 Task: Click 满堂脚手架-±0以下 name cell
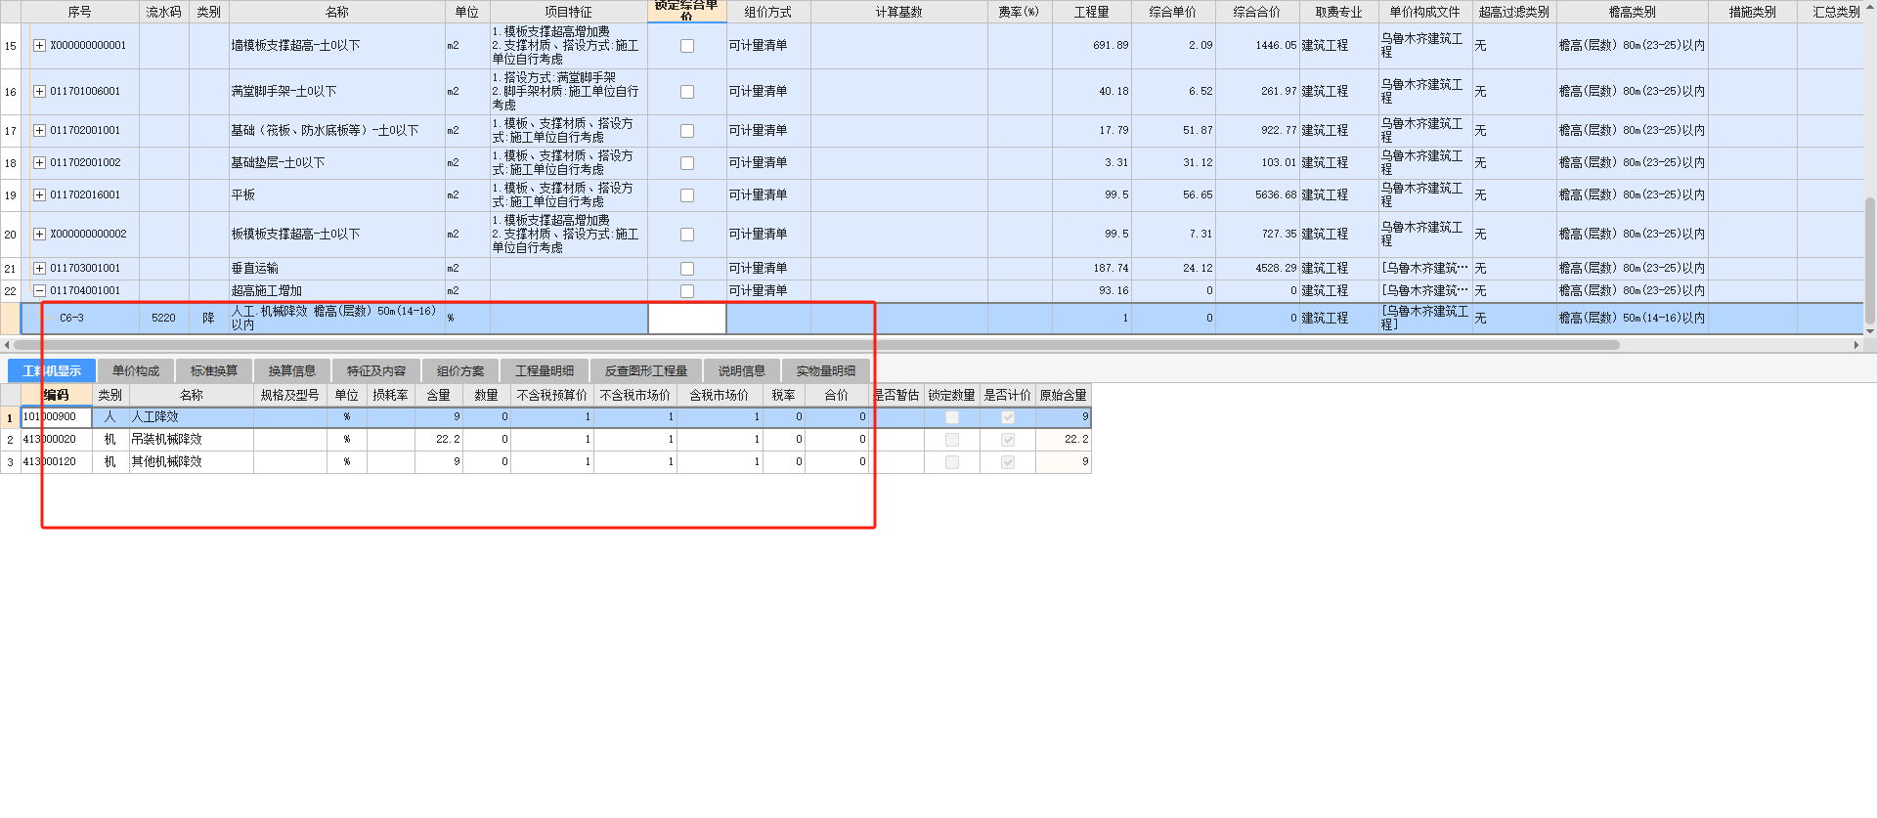336,92
